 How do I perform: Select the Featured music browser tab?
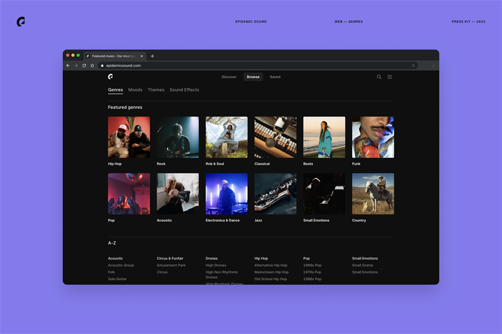tap(115, 56)
